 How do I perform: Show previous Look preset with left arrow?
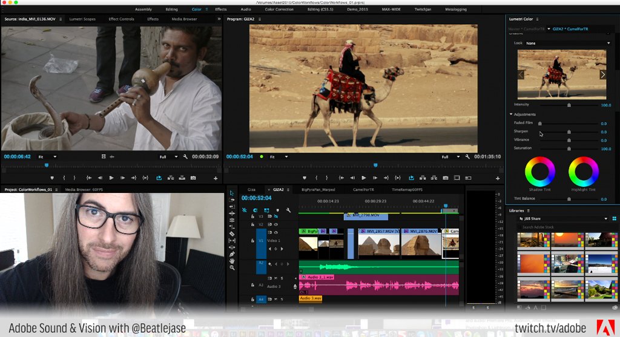(x=521, y=74)
